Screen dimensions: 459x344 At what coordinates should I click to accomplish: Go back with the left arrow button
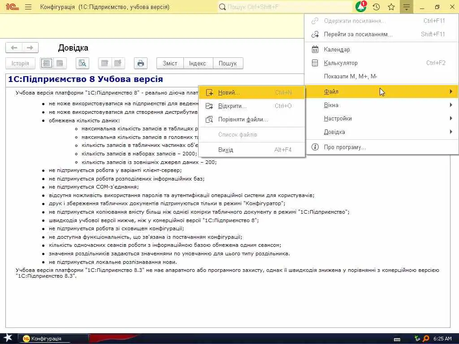pyautogui.click(x=14, y=47)
